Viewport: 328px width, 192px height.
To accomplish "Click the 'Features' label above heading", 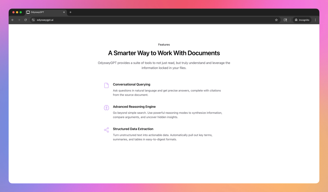I will 164,44.
